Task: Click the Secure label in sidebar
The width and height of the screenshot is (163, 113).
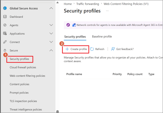Action: tap(14, 51)
